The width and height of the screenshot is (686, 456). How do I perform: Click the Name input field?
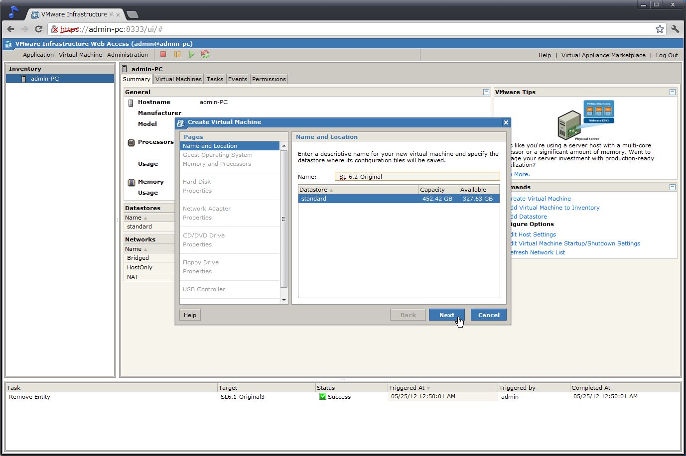pyautogui.click(x=417, y=177)
